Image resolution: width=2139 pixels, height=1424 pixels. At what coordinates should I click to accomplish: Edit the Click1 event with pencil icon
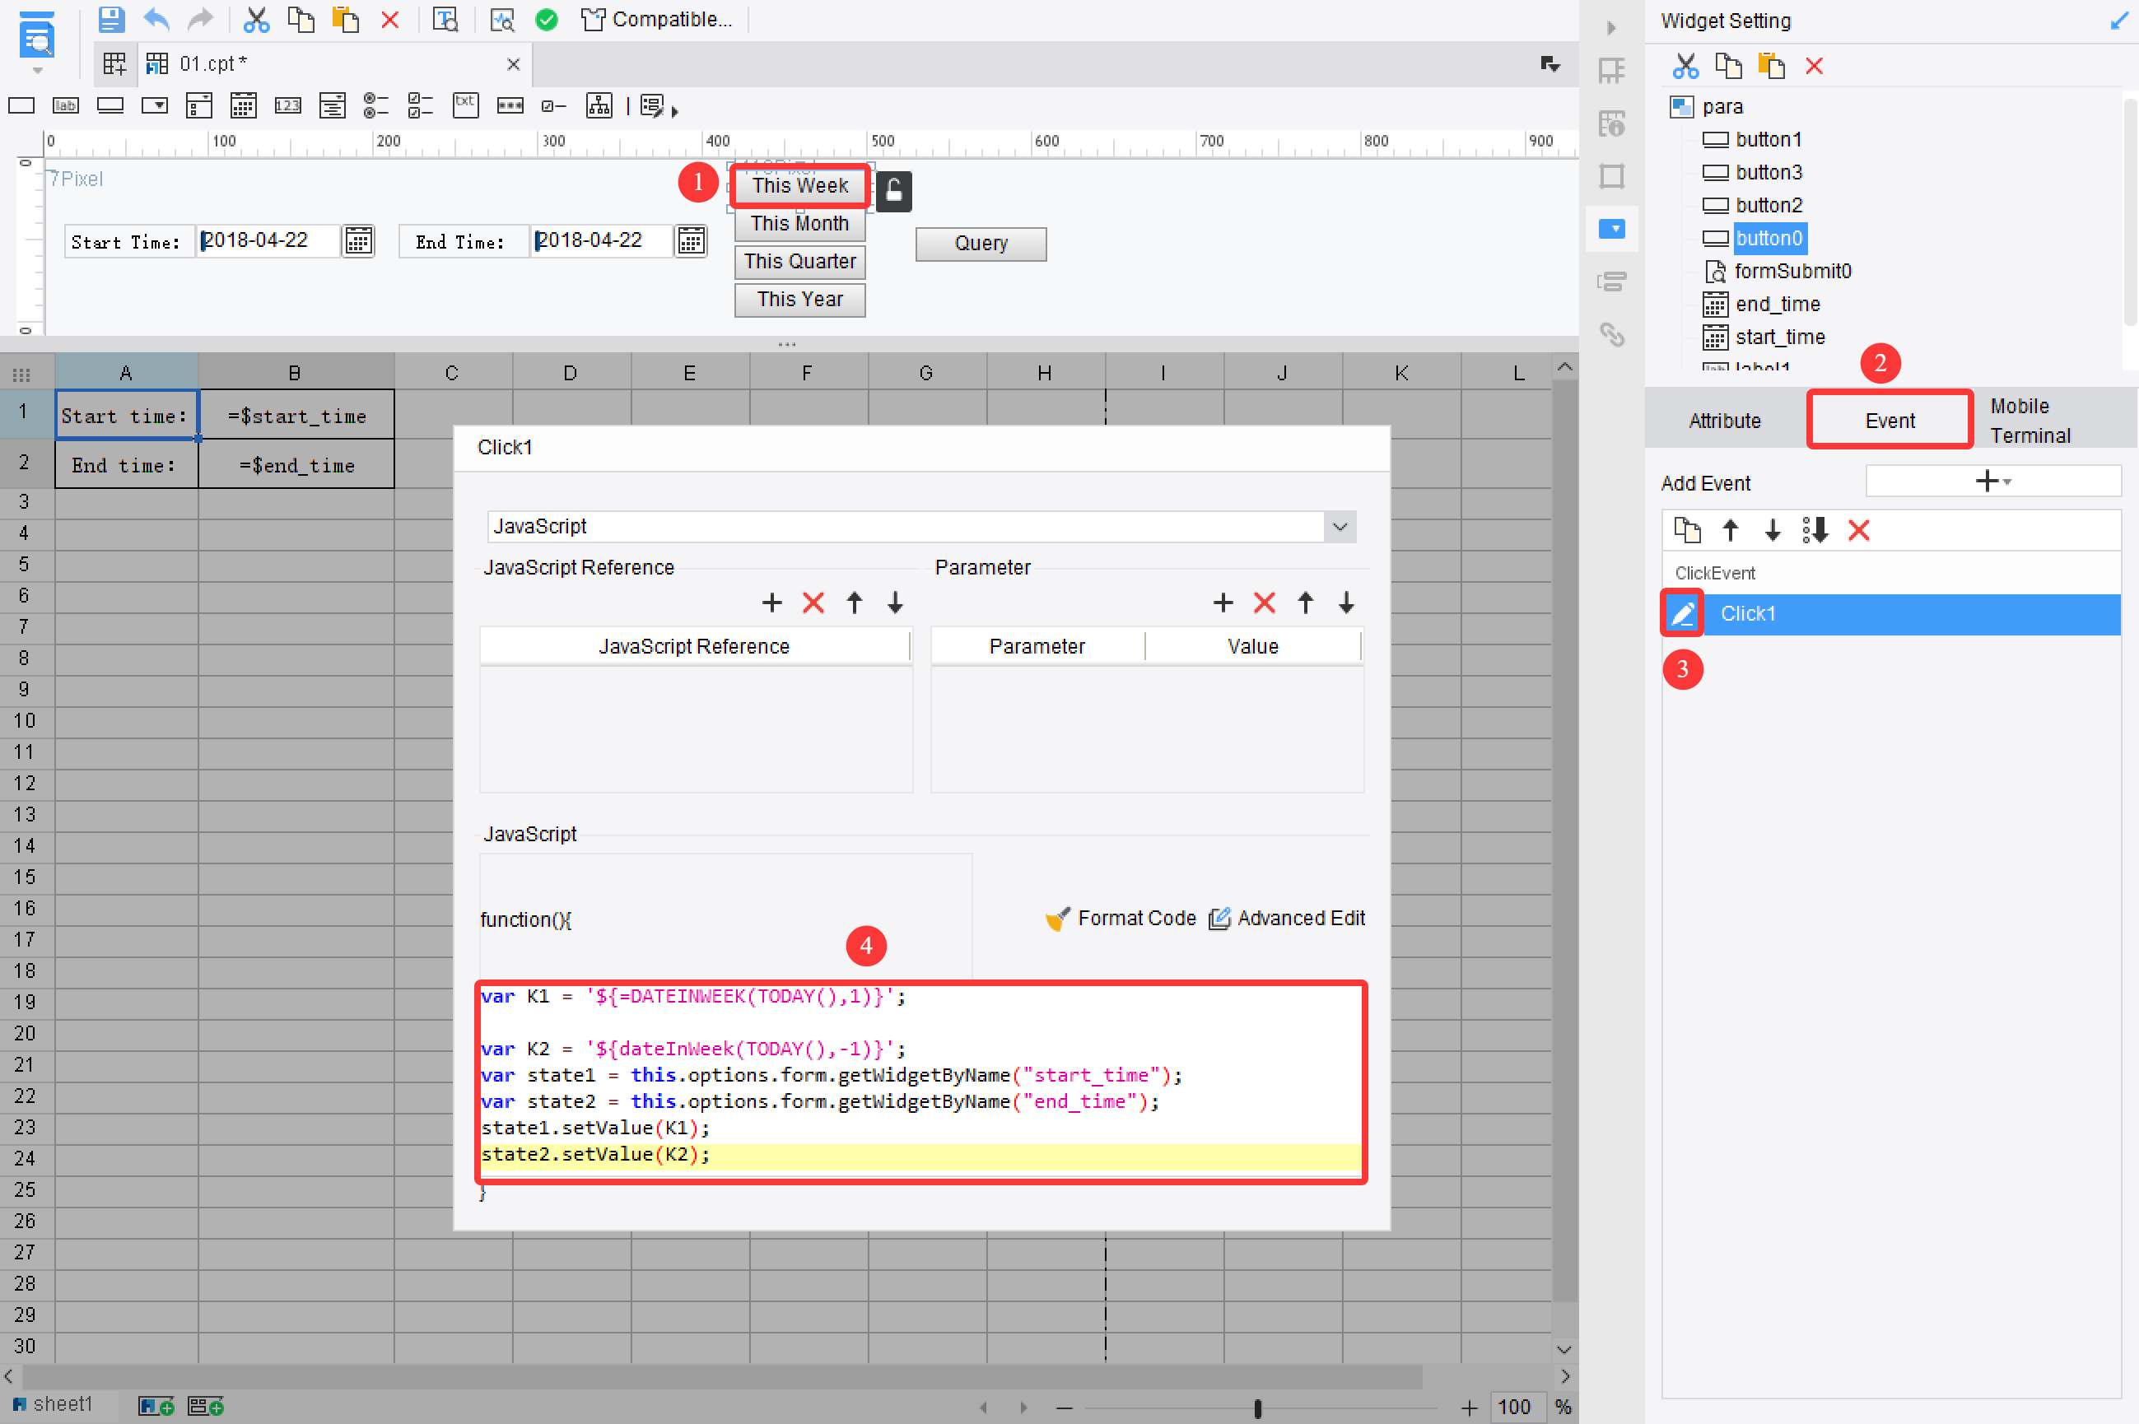(x=1682, y=614)
